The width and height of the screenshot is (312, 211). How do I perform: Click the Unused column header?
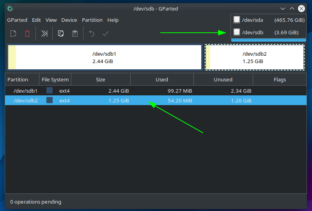tap(223, 79)
